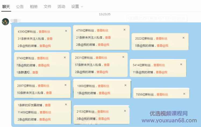Click 查看粉丝 next to 2022位新粉丝
201x127 pixels.
click(161, 39)
